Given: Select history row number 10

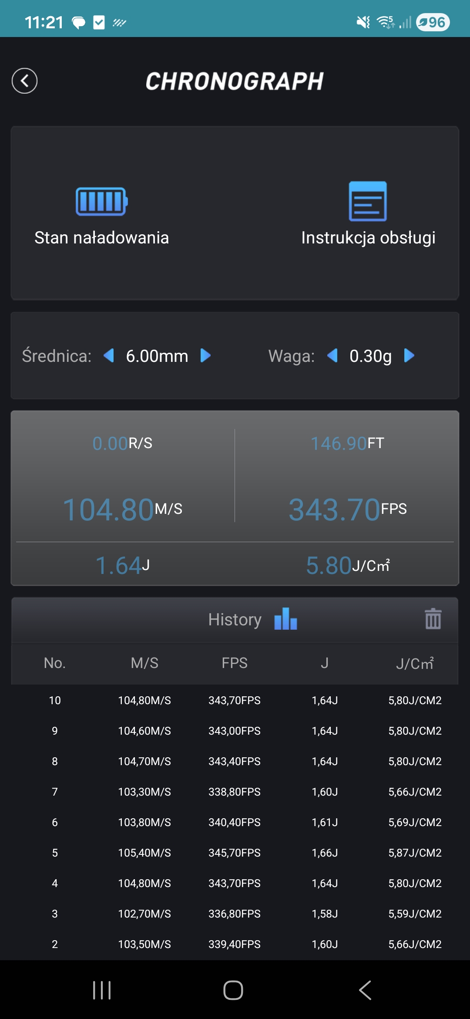Looking at the screenshot, I should pyautogui.click(x=235, y=700).
